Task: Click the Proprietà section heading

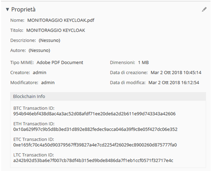Action: click(23, 9)
